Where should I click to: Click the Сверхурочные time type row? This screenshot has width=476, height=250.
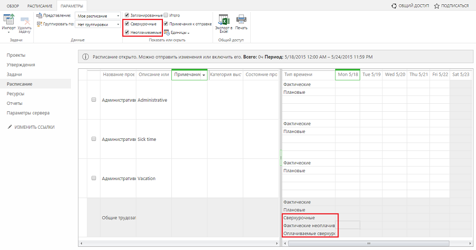pyautogui.click(x=308, y=218)
